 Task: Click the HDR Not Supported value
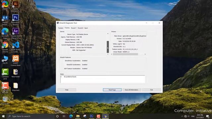click(x=81, y=50)
